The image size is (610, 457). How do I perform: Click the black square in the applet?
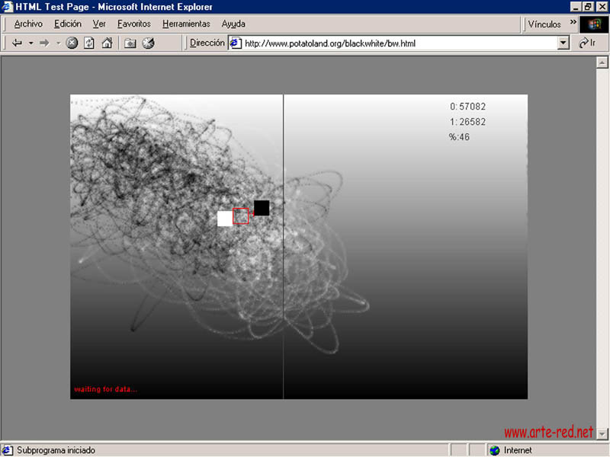click(x=262, y=208)
